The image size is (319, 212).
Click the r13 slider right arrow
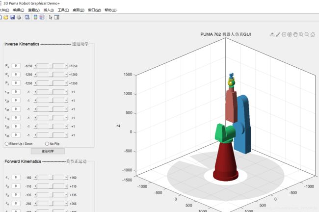click(66, 118)
